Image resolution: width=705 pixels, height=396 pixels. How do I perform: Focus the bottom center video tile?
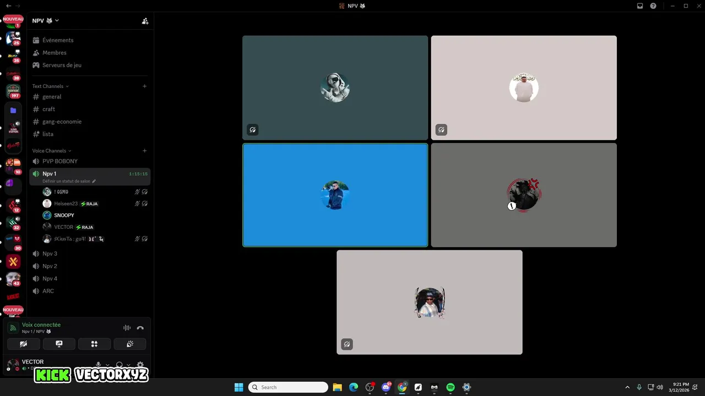(x=430, y=302)
